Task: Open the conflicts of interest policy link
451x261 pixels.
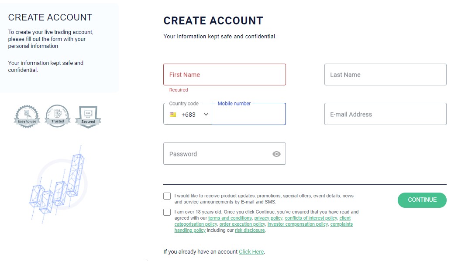Action: pyautogui.click(x=311, y=218)
